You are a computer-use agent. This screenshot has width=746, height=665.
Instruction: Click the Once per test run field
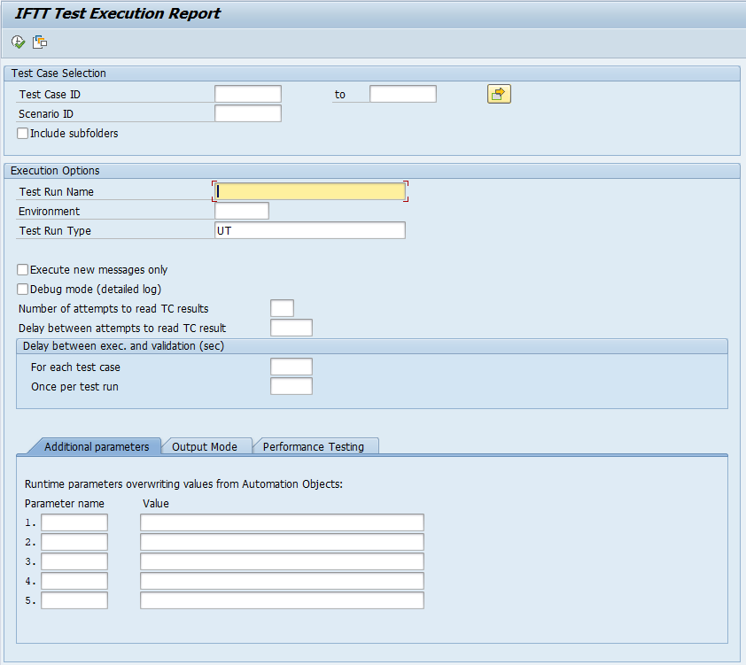click(291, 386)
